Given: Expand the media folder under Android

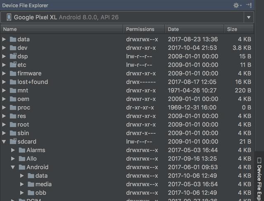Looking at the screenshot, I should pos(22,184).
